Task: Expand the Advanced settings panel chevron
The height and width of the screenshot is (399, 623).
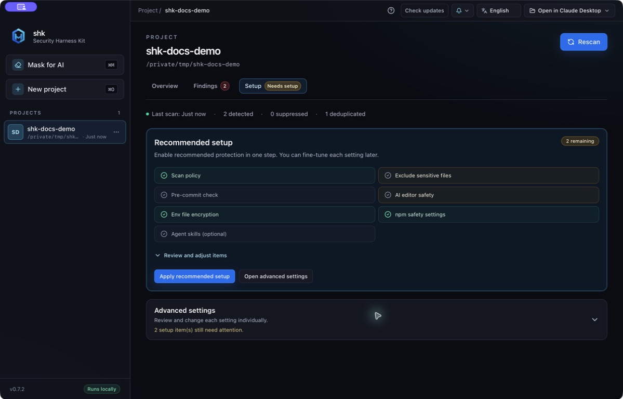Action: 594,320
